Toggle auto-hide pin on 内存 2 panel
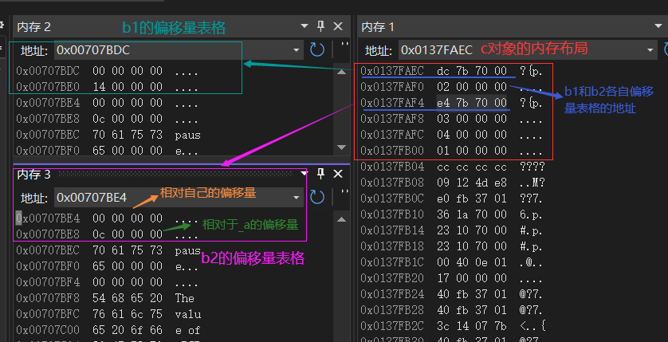668x342 pixels. pyautogui.click(x=320, y=26)
